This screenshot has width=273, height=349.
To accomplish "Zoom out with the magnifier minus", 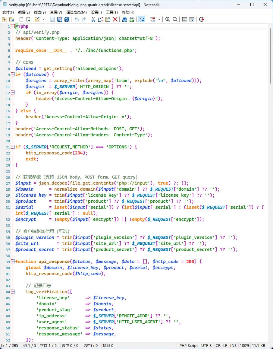I will click(175, 19).
